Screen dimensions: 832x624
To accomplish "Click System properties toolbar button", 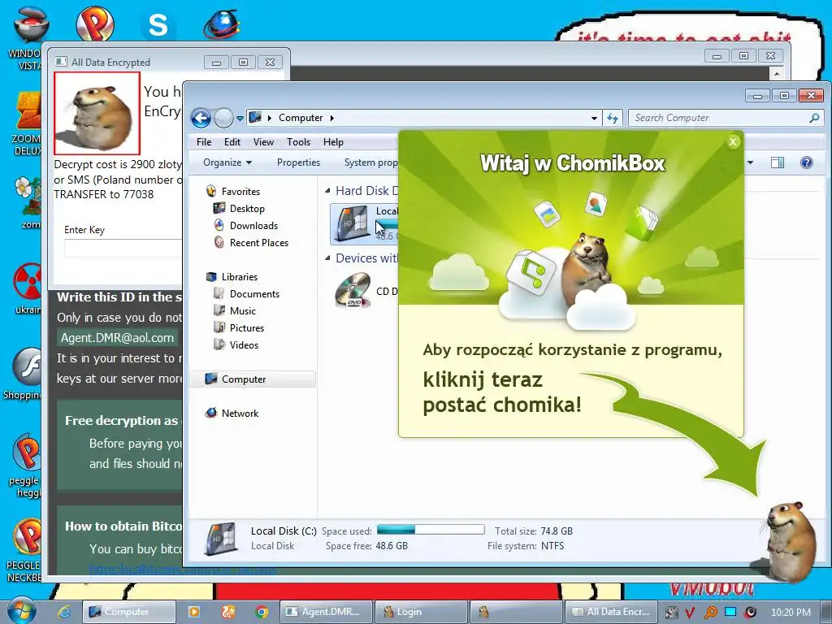I will 370,162.
